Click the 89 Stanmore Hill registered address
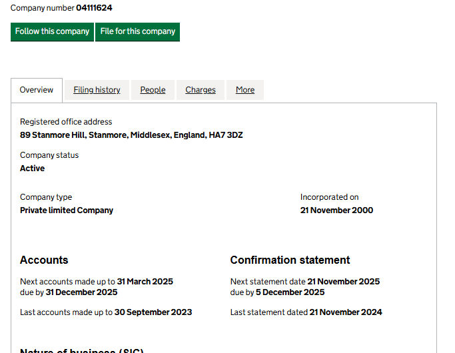The height and width of the screenshot is (353, 455). coord(131,135)
